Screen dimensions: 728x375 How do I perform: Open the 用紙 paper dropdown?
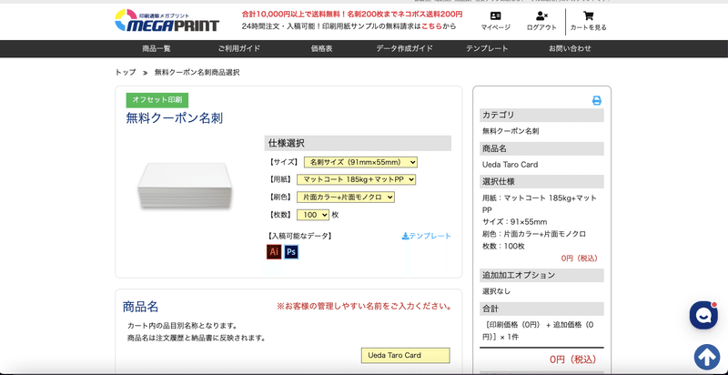356,179
